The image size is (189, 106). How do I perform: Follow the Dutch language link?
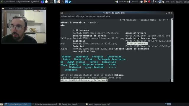pyautogui.click(x=66, y=59)
